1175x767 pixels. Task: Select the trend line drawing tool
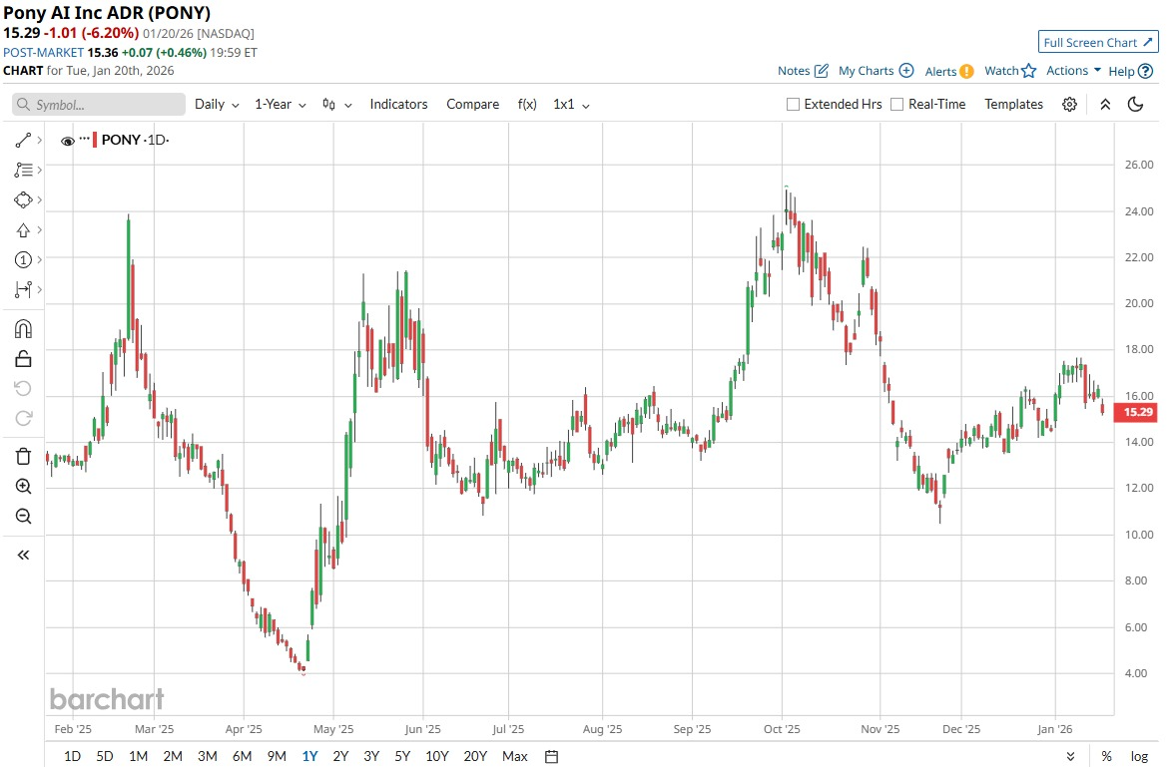(x=23, y=140)
